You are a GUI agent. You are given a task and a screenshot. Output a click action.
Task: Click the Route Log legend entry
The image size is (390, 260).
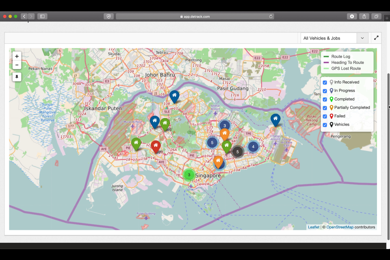click(337, 56)
